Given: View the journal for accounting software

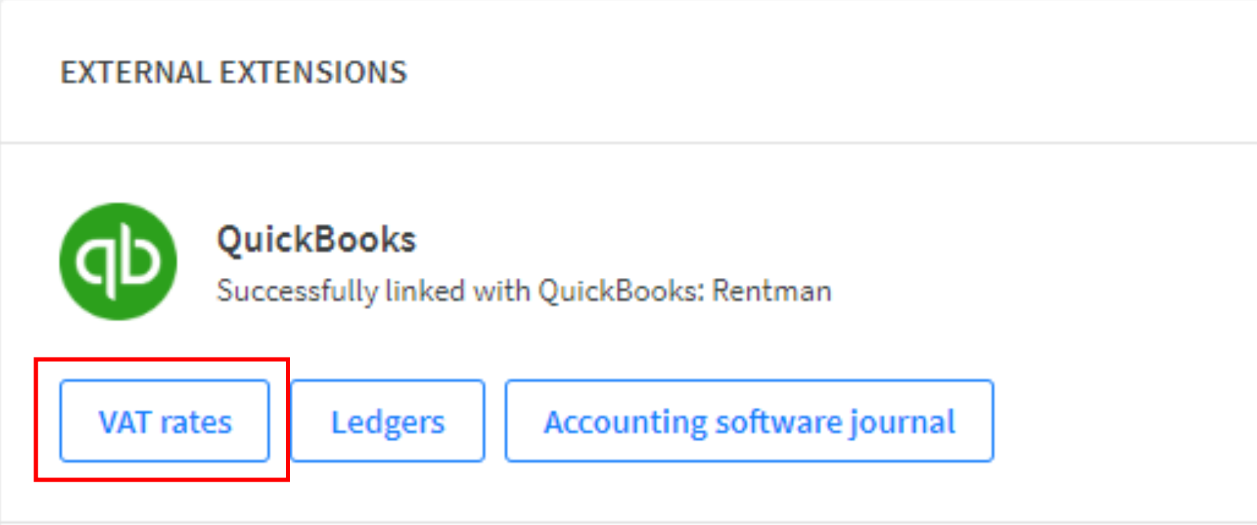Looking at the screenshot, I should point(749,421).
